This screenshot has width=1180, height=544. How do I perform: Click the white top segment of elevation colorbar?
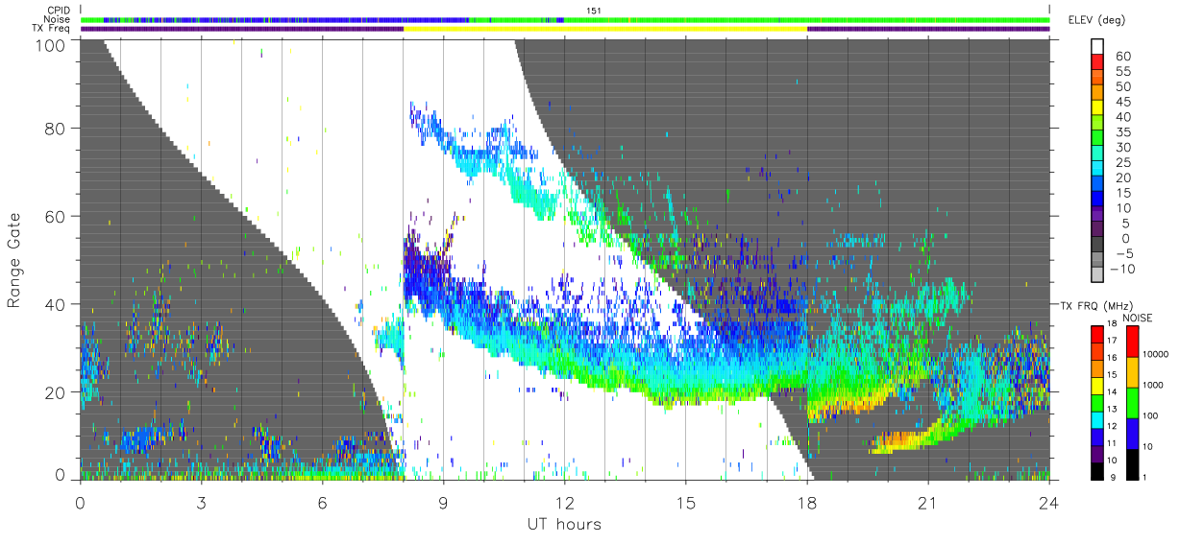point(1099,47)
